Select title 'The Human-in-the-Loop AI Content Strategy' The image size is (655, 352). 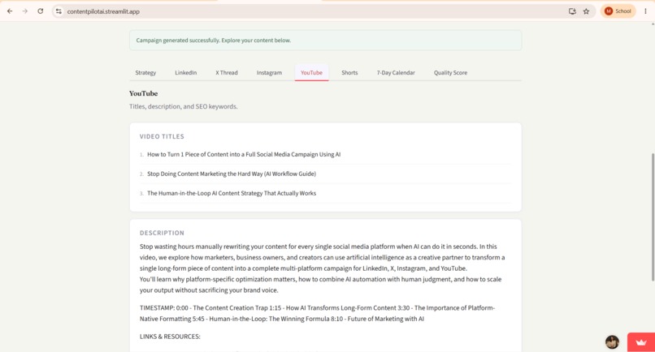click(232, 193)
